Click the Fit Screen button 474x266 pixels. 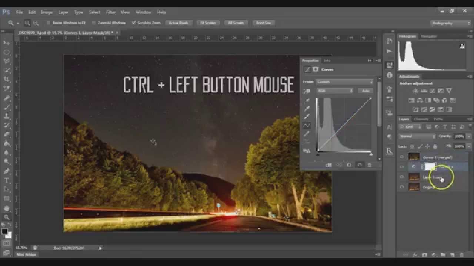[x=208, y=23]
